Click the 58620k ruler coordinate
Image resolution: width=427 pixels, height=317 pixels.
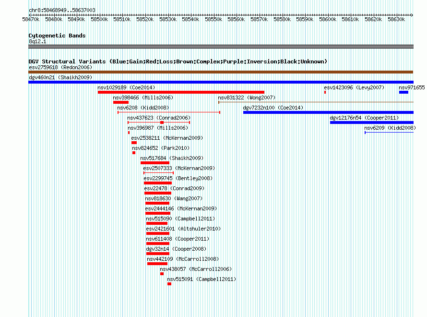[373, 19]
